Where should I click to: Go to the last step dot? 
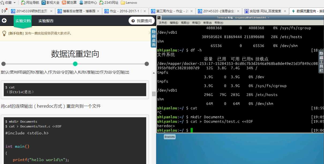tap(147, 64)
